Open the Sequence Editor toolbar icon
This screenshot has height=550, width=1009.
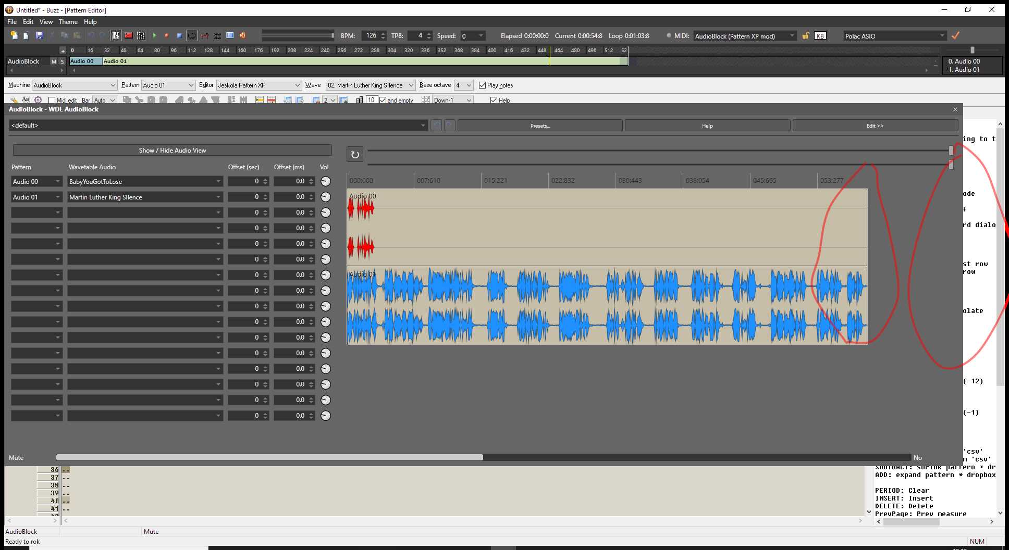tap(141, 35)
